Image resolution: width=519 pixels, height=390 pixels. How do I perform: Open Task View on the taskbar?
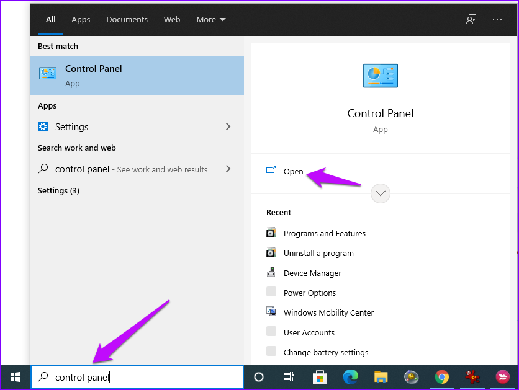coord(288,377)
